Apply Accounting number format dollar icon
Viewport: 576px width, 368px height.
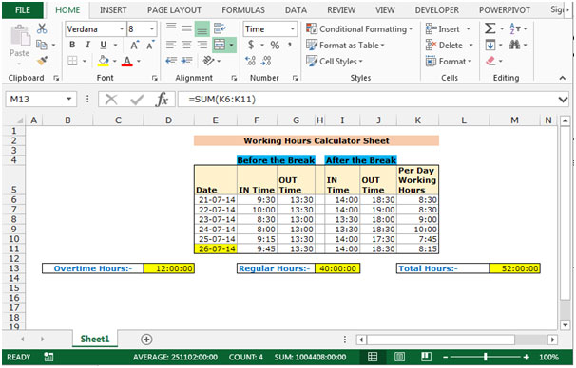pyautogui.click(x=251, y=45)
